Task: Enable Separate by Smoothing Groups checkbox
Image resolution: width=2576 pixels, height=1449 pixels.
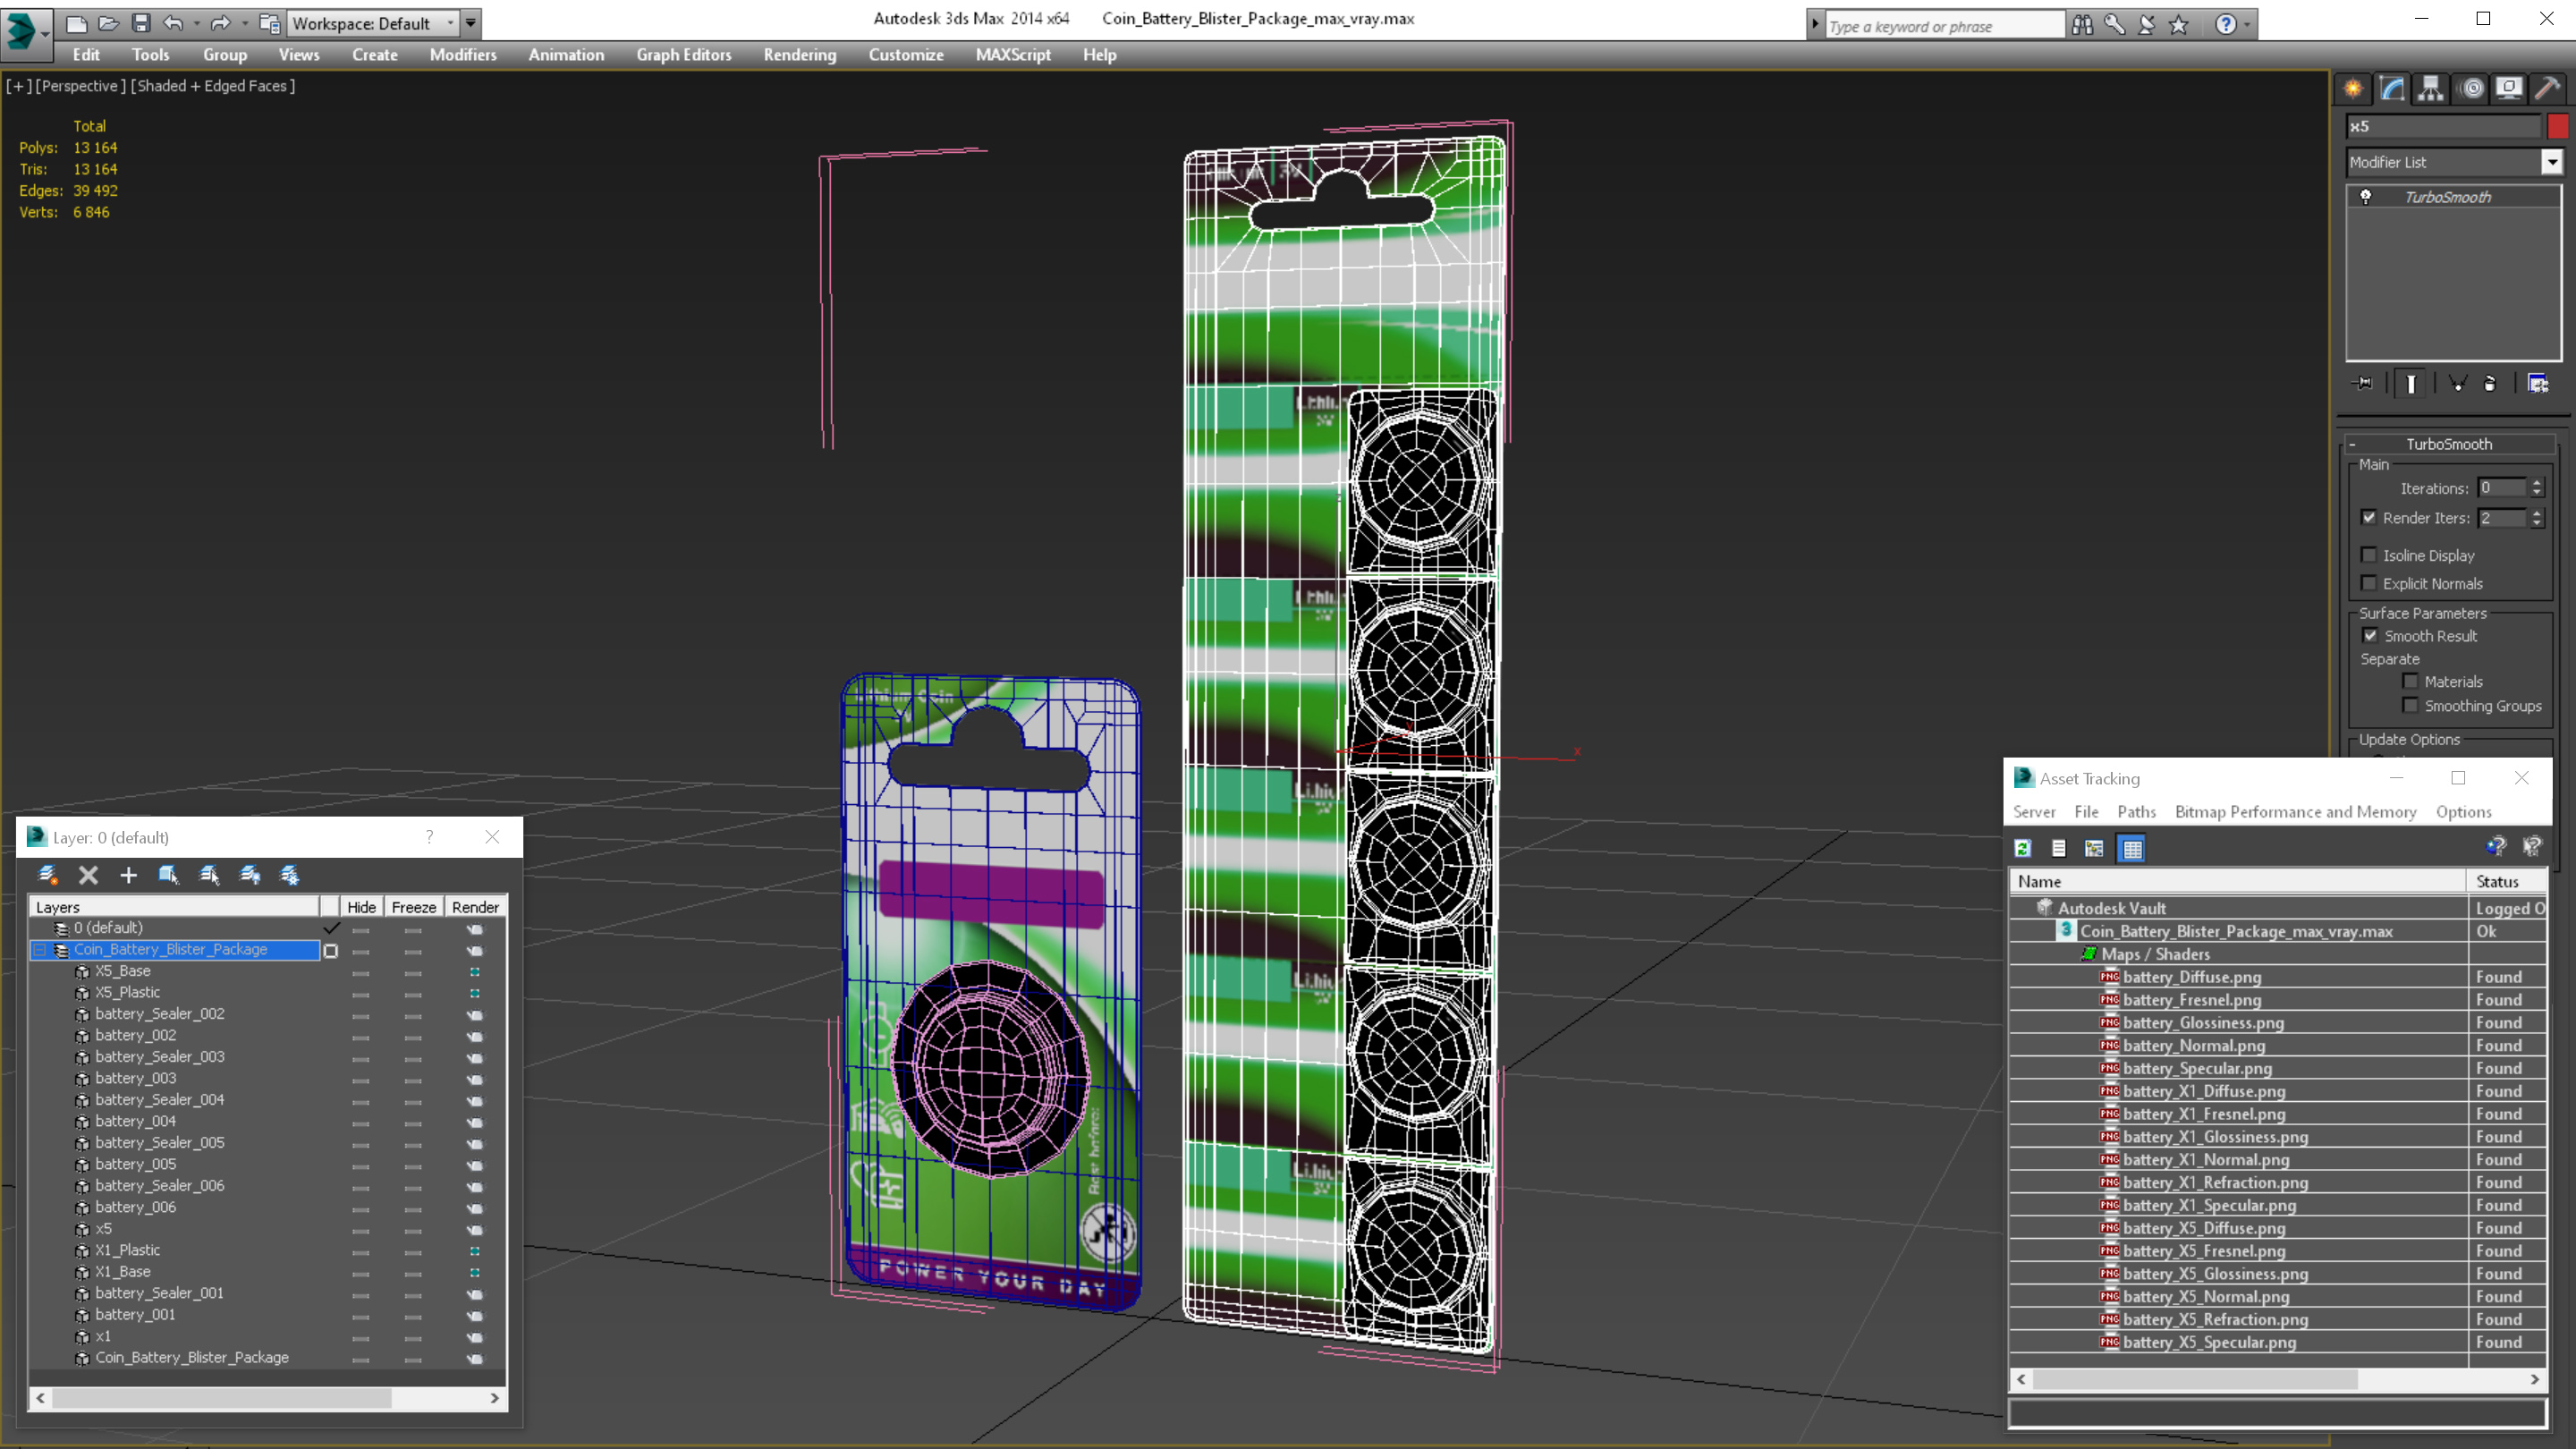Action: click(2410, 705)
